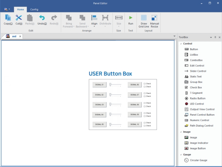Collapse the Image section in the ToolBox
The image size is (222, 167).
tap(181, 132)
